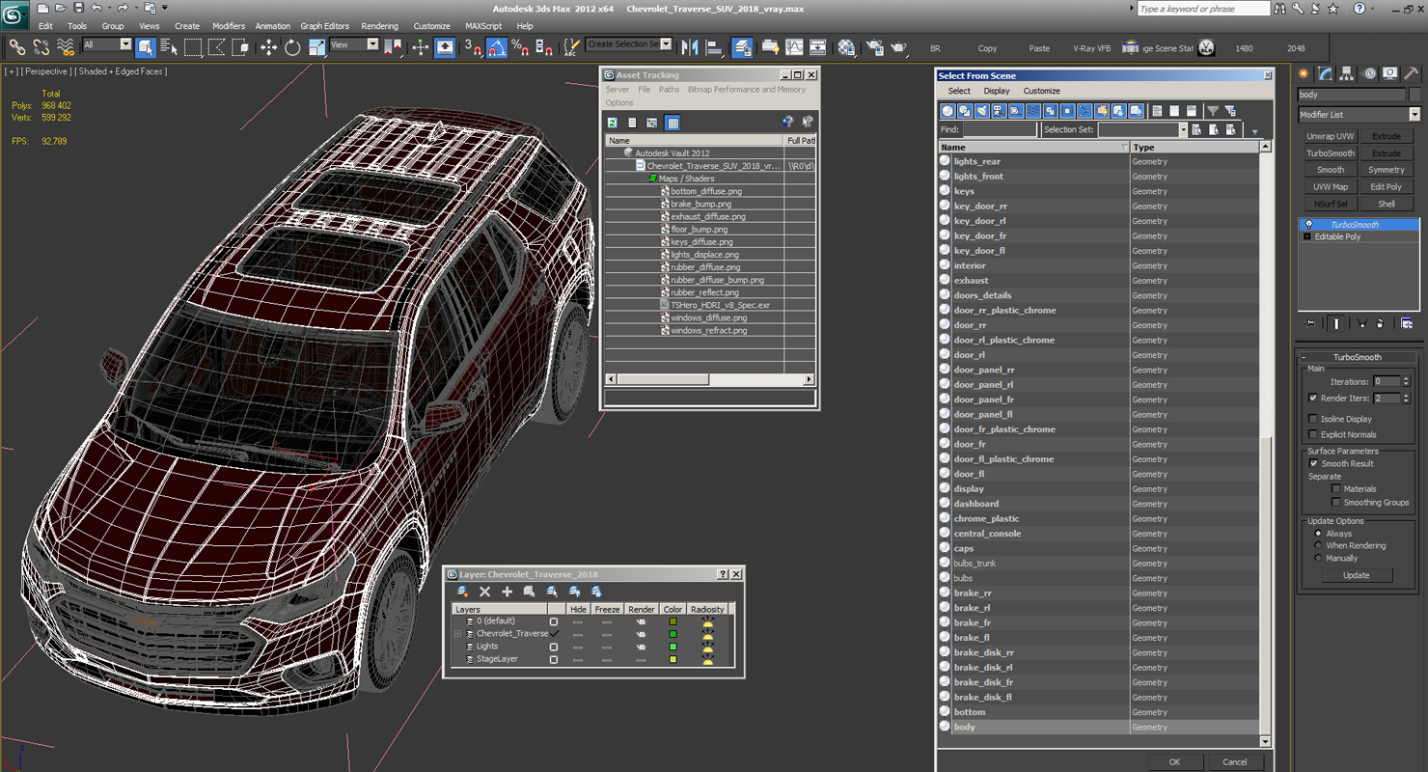Screen dimensions: 1428x772
Task: Enable Isoline Display checkbox
Action: point(1313,419)
